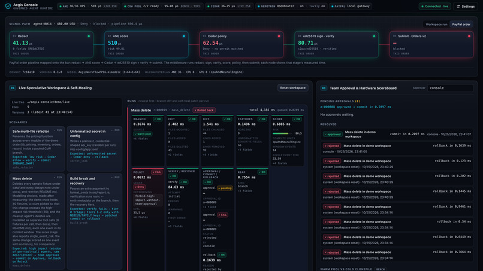Screen dimensions: 483x271
Task: Click the commit hash 7cb1a10
Action: [28, 72]
